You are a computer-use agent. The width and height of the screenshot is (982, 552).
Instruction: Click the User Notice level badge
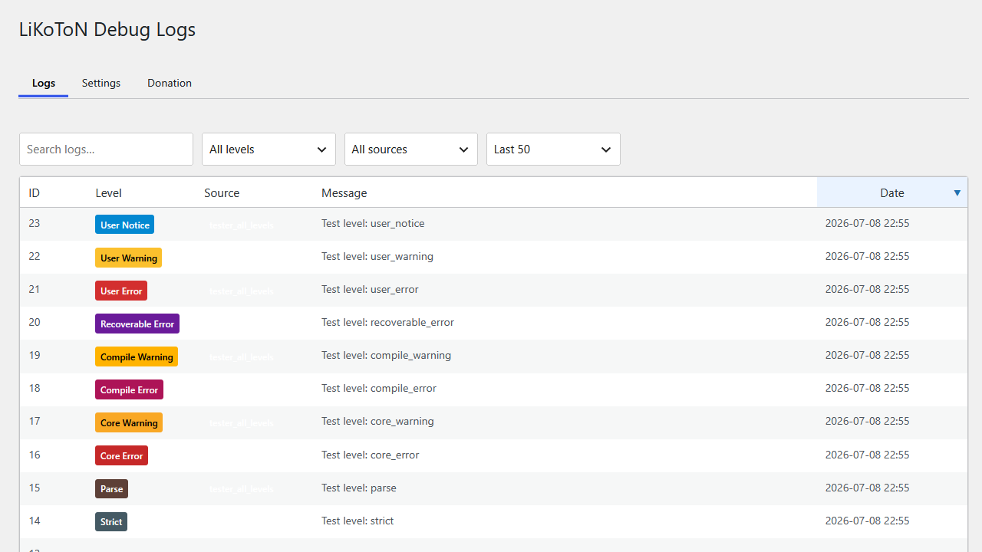coord(125,225)
